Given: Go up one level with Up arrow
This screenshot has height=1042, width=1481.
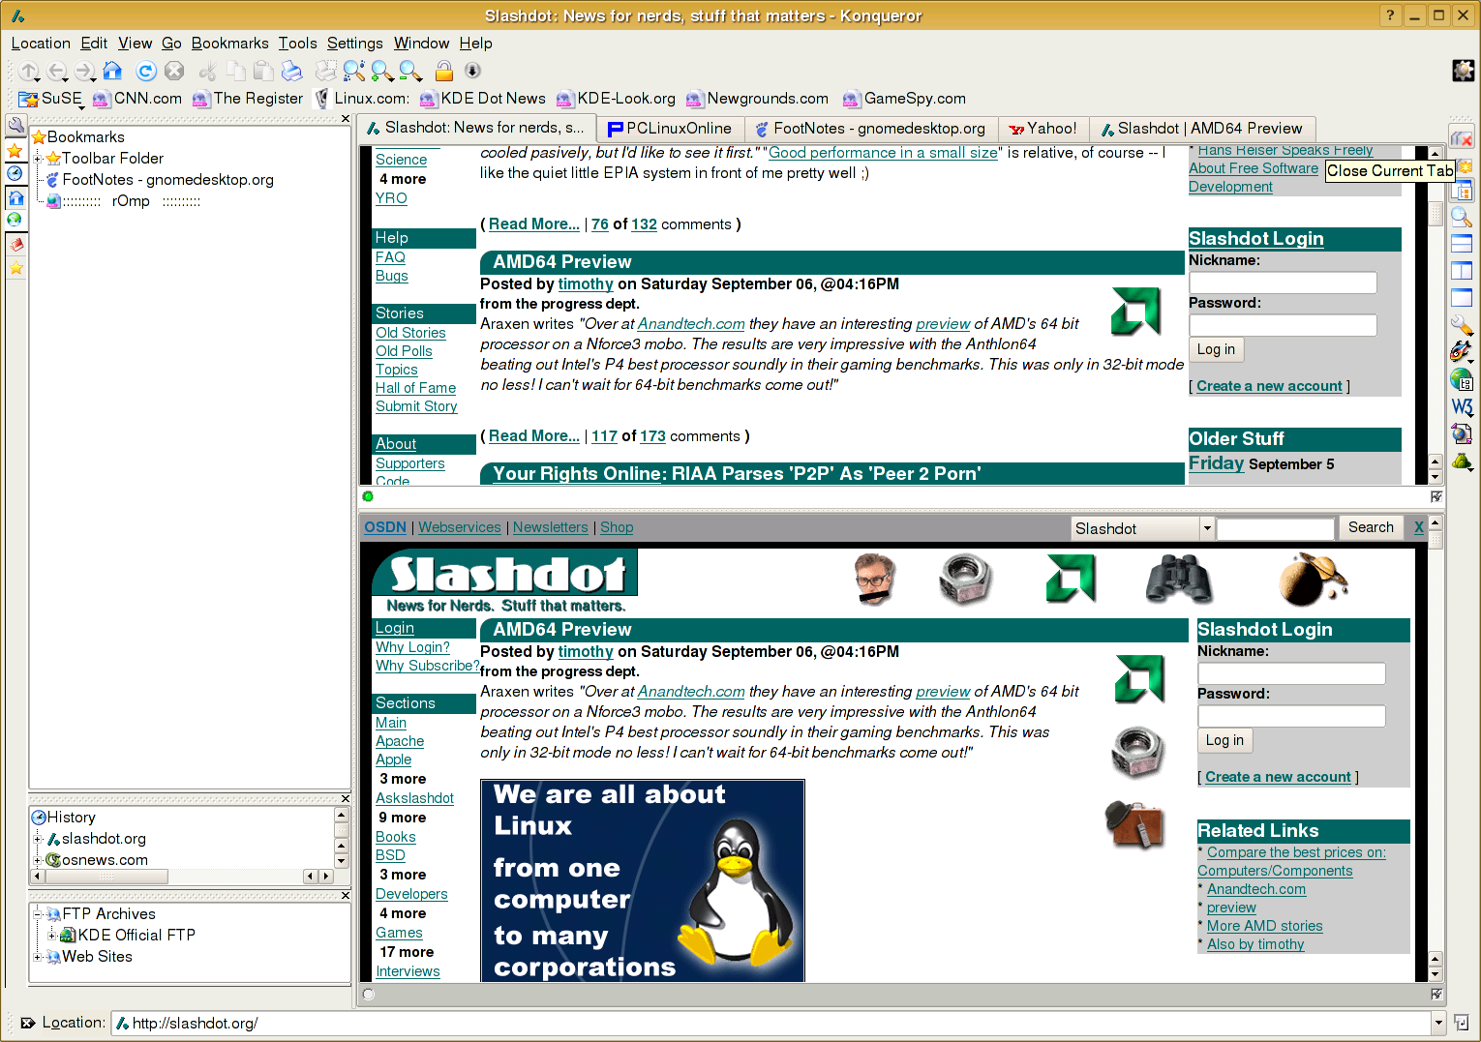Looking at the screenshot, I should click(28, 71).
